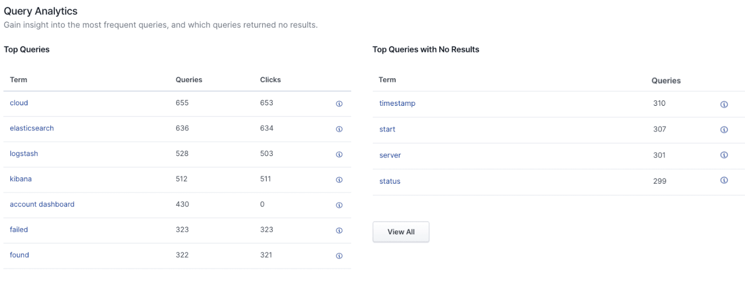The image size is (745, 295).
Task: Select the status no-results term link
Action: [x=390, y=181]
